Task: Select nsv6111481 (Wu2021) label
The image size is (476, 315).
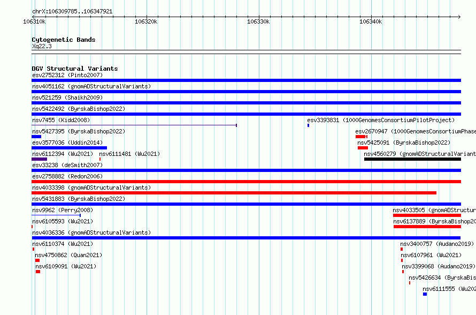Action: pos(129,154)
